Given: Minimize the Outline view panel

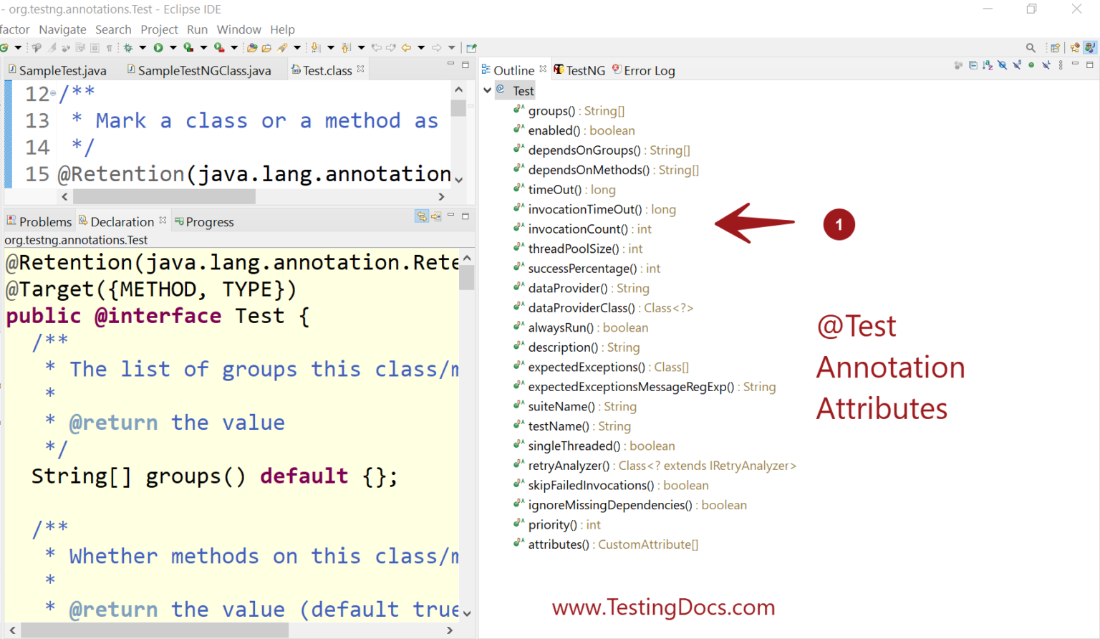Looking at the screenshot, I should coord(1074,64).
